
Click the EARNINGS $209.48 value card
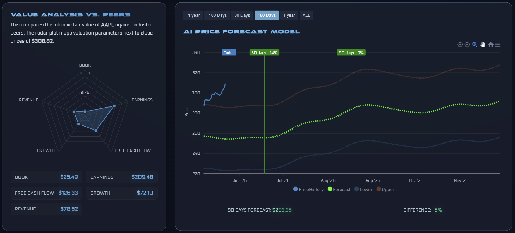point(122,177)
